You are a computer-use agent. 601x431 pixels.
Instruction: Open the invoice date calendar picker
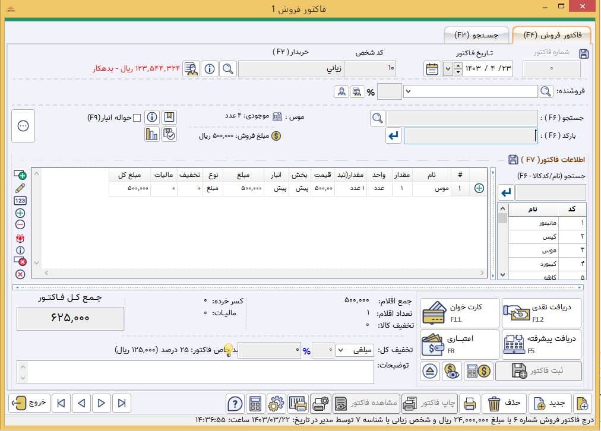432,69
